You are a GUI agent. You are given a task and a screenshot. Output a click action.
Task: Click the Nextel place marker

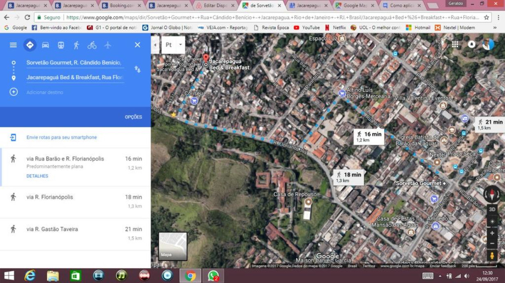[x=436, y=162]
